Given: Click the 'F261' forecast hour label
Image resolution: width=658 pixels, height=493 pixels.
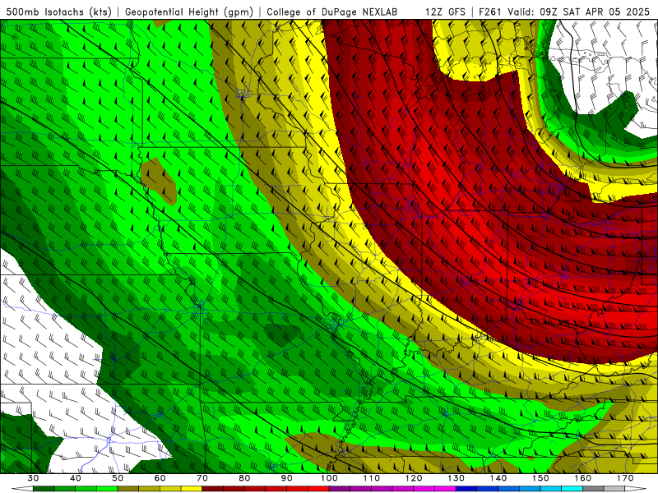Looking at the screenshot, I should tap(490, 12).
